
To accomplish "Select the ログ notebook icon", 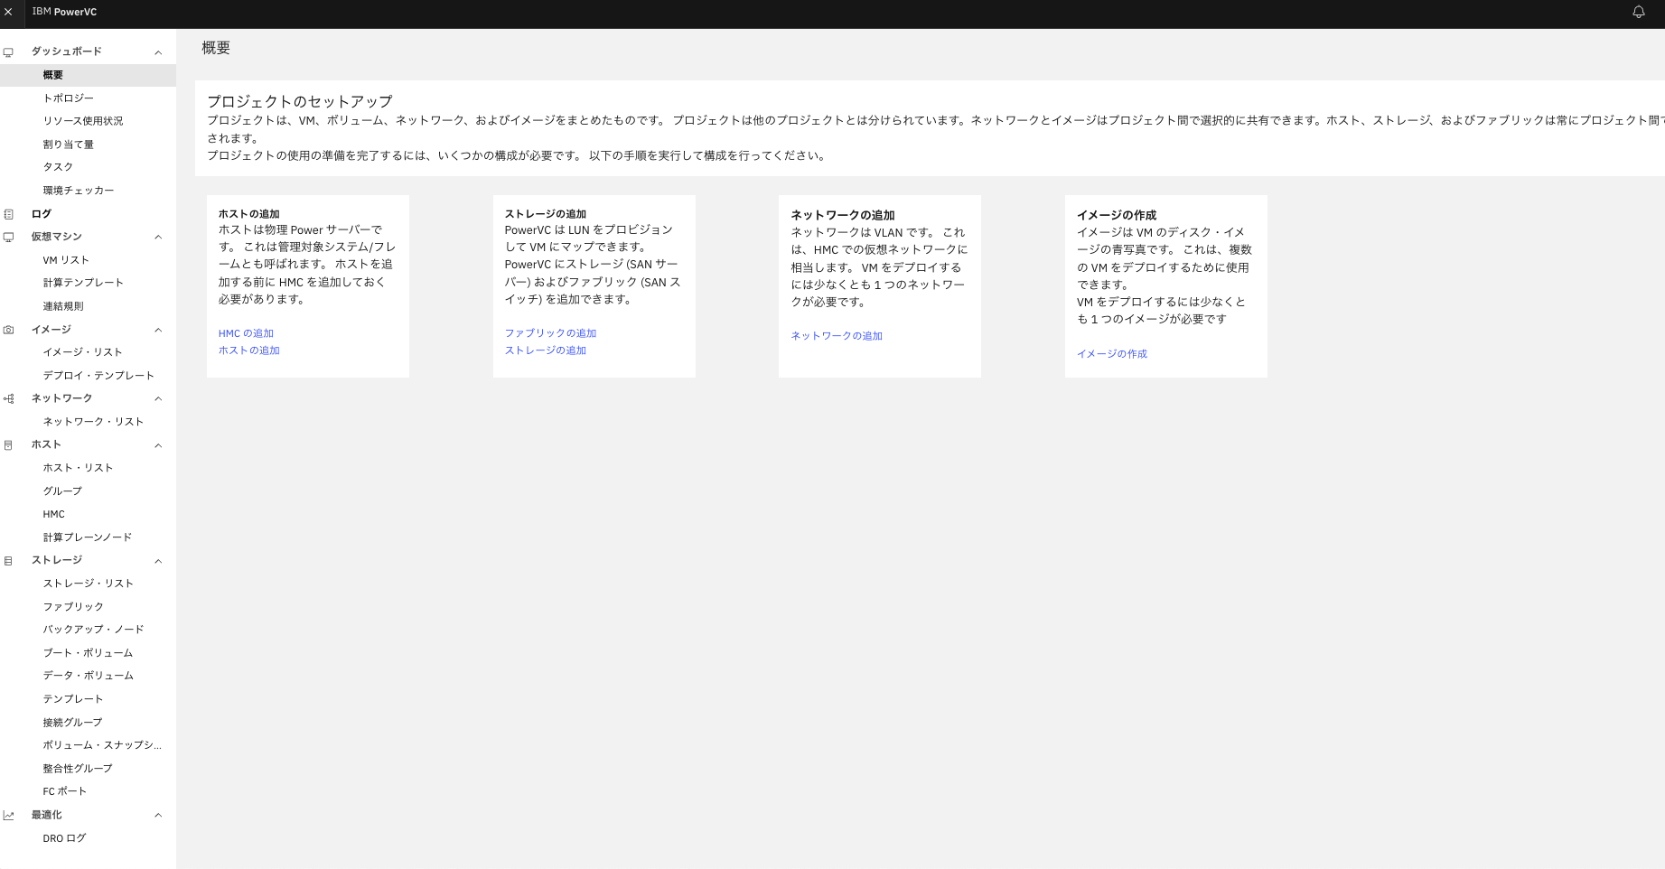I will (9, 213).
